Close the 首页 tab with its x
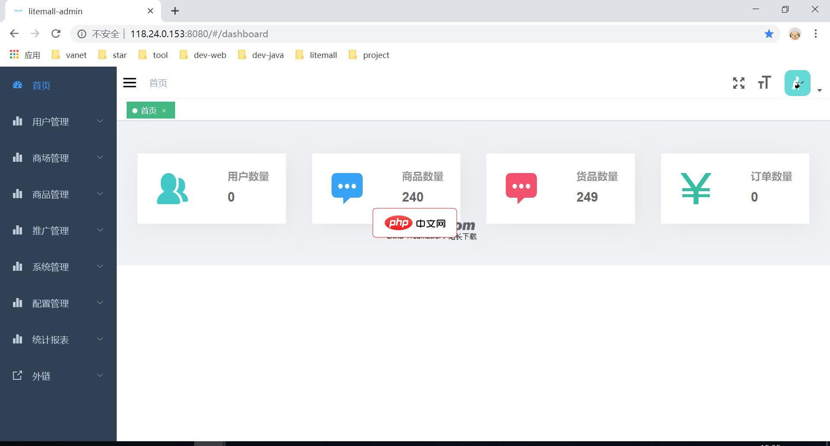The image size is (830, 446). [164, 110]
